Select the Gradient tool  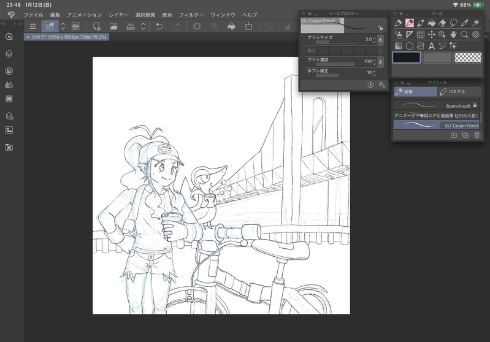(398, 46)
